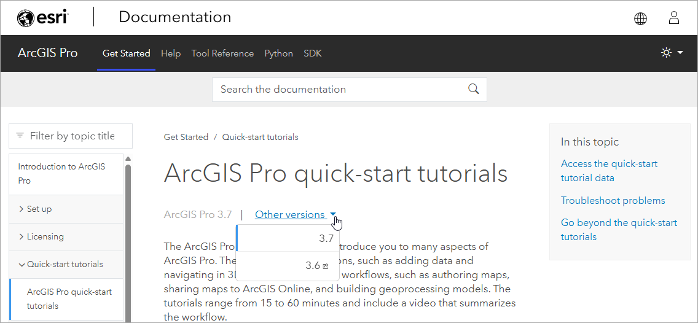Viewport: 698px width, 323px height.
Task: Focus the Search the documentation field
Action: (350, 90)
